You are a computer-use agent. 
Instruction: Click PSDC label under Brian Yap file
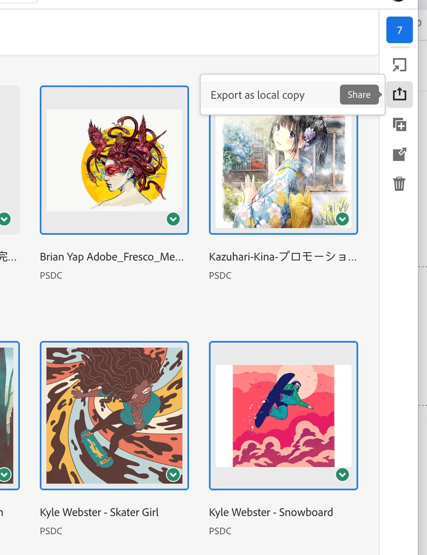pos(51,276)
